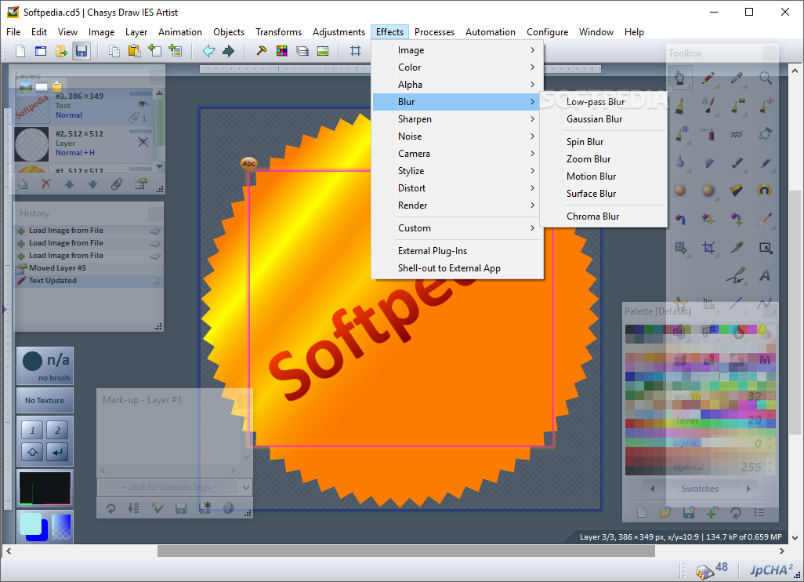Click the numbered button 1
Screen dimensions: 804x582
[x=32, y=430]
